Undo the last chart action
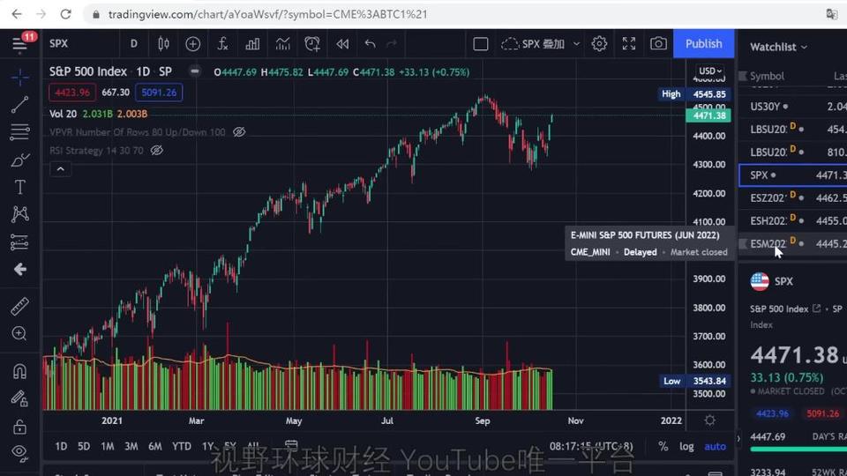Image resolution: width=847 pixels, height=476 pixels. [x=370, y=44]
